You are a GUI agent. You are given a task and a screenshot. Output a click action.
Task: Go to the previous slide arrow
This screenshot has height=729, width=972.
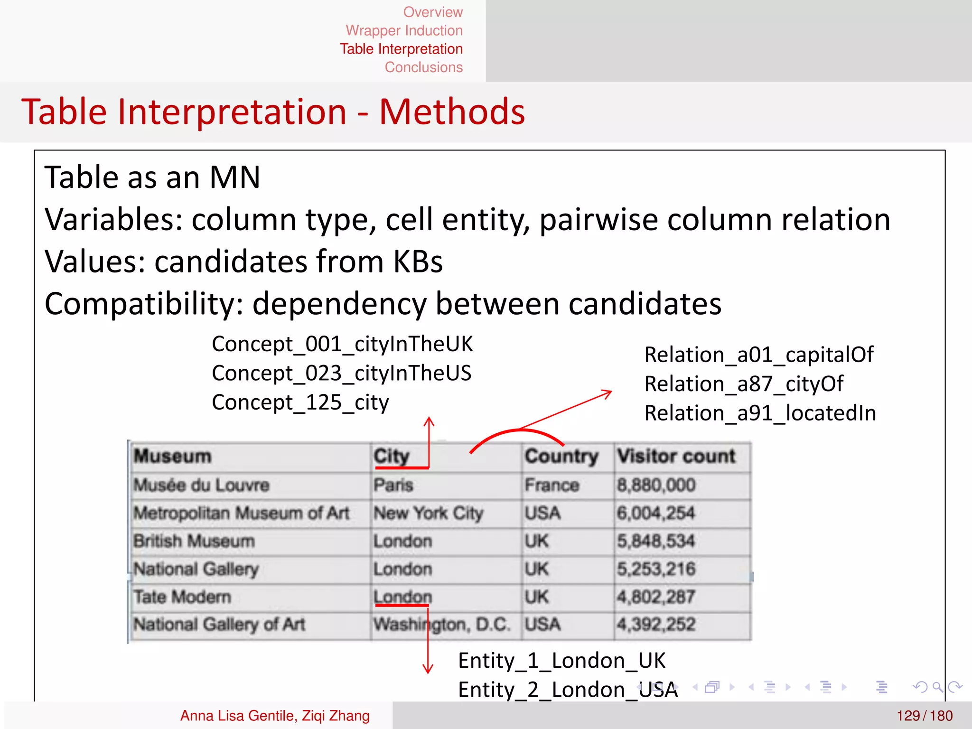click(639, 687)
